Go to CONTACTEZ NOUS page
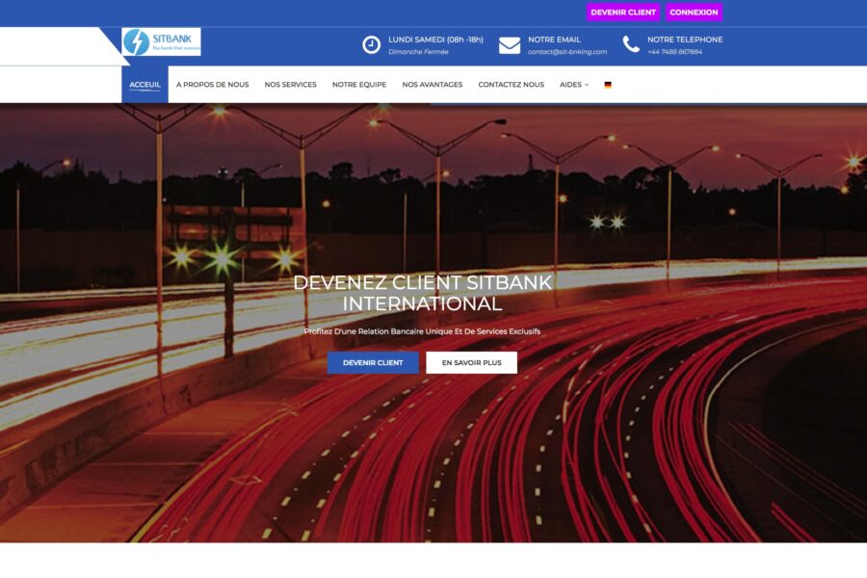The width and height of the screenshot is (867, 578). [x=511, y=85]
